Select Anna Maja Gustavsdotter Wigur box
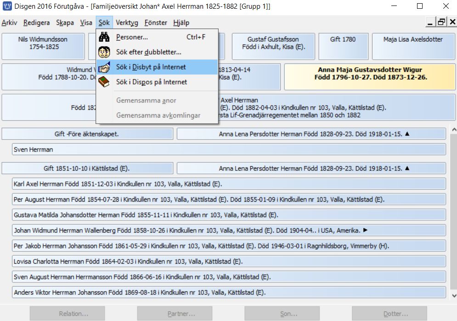Screen dimensions: 457x321 370,77
